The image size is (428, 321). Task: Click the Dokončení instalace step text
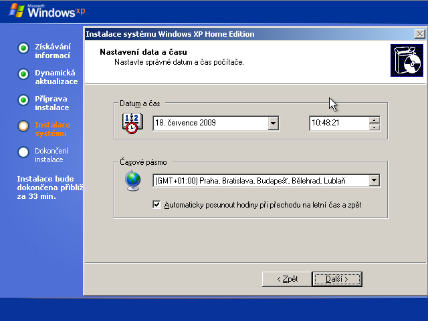tap(51, 155)
